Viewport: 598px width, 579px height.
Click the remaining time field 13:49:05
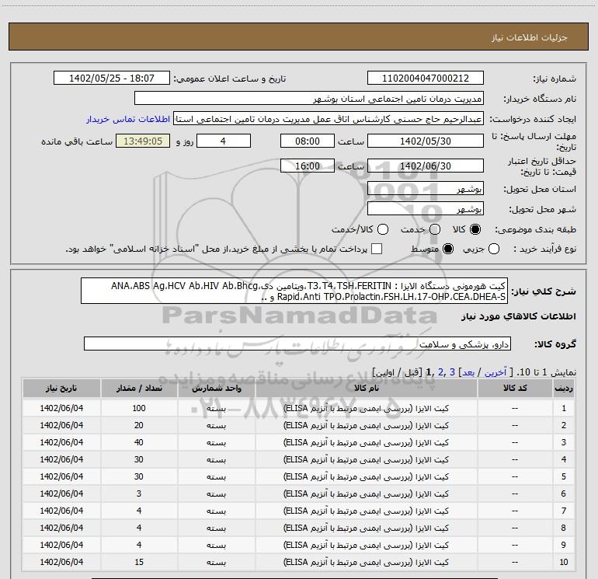(143, 141)
